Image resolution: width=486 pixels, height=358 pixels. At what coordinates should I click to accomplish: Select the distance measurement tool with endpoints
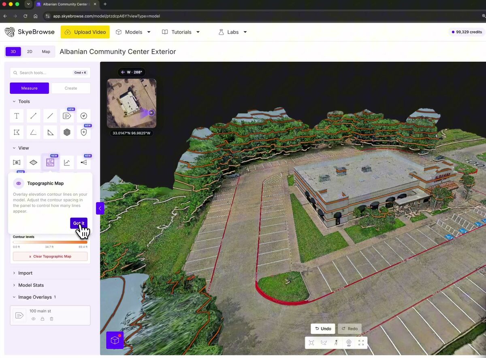click(x=33, y=116)
